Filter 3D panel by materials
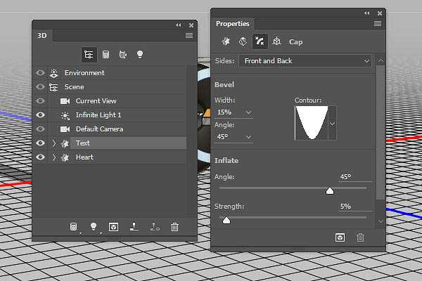Screen dimensions: 422x281 (x=123, y=54)
